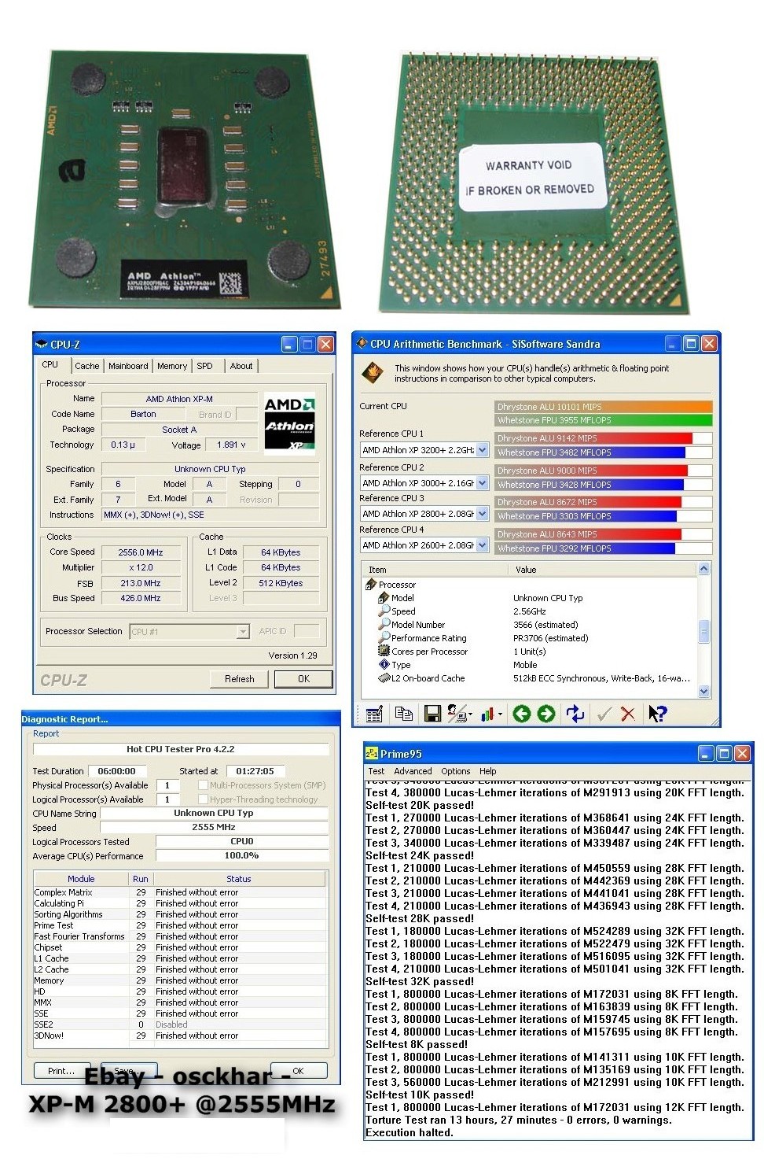Click the red X cancel icon
Image resolution: width=764 pixels, height=1174 pixels.
[627, 714]
